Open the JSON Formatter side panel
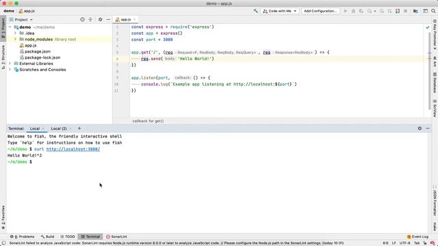This screenshot has height=246, width=438. pos(435,201)
